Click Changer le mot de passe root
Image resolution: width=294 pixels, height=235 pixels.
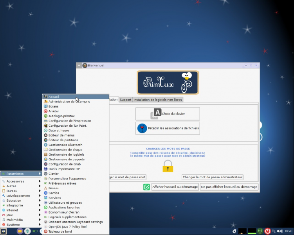coord(128,177)
